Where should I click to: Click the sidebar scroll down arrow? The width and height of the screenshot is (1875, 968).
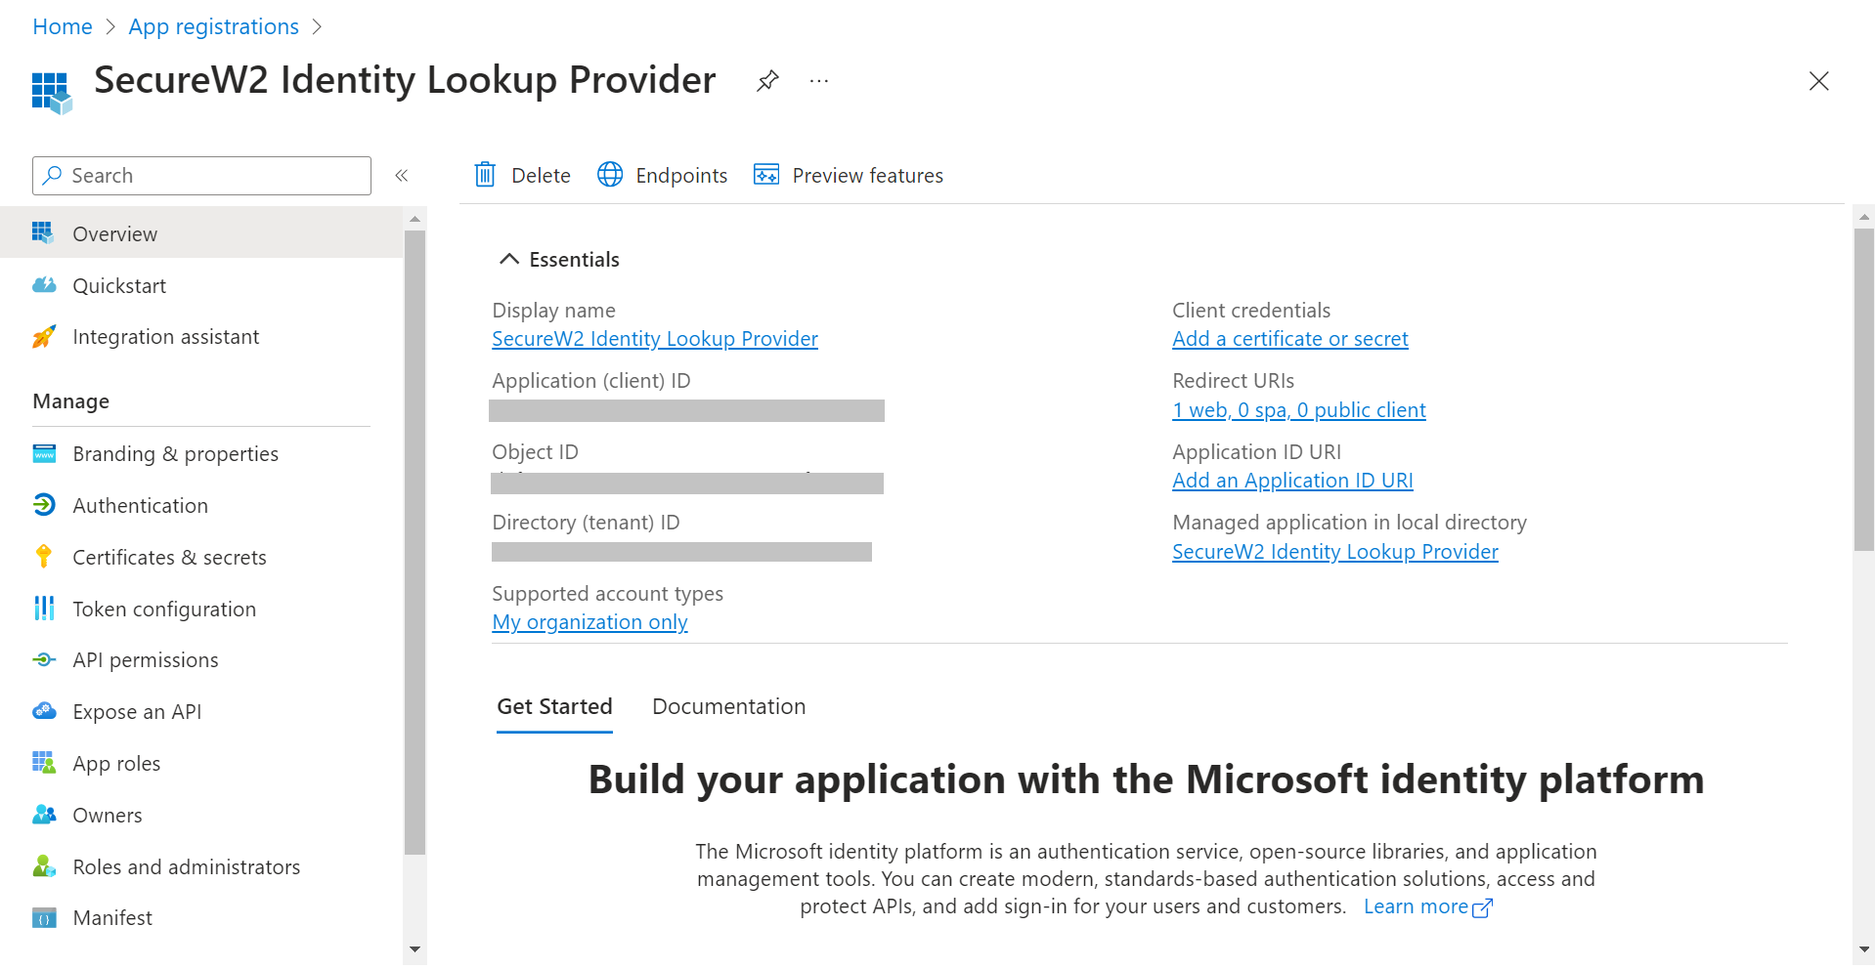[x=414, y=948]
